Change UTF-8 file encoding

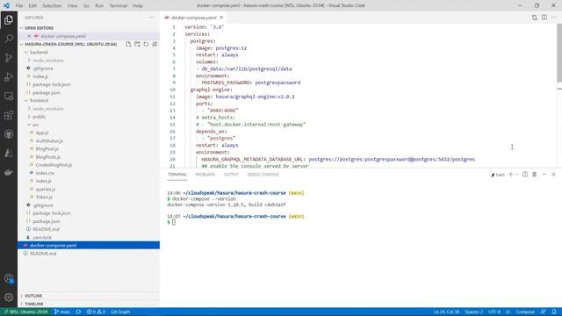494,312
